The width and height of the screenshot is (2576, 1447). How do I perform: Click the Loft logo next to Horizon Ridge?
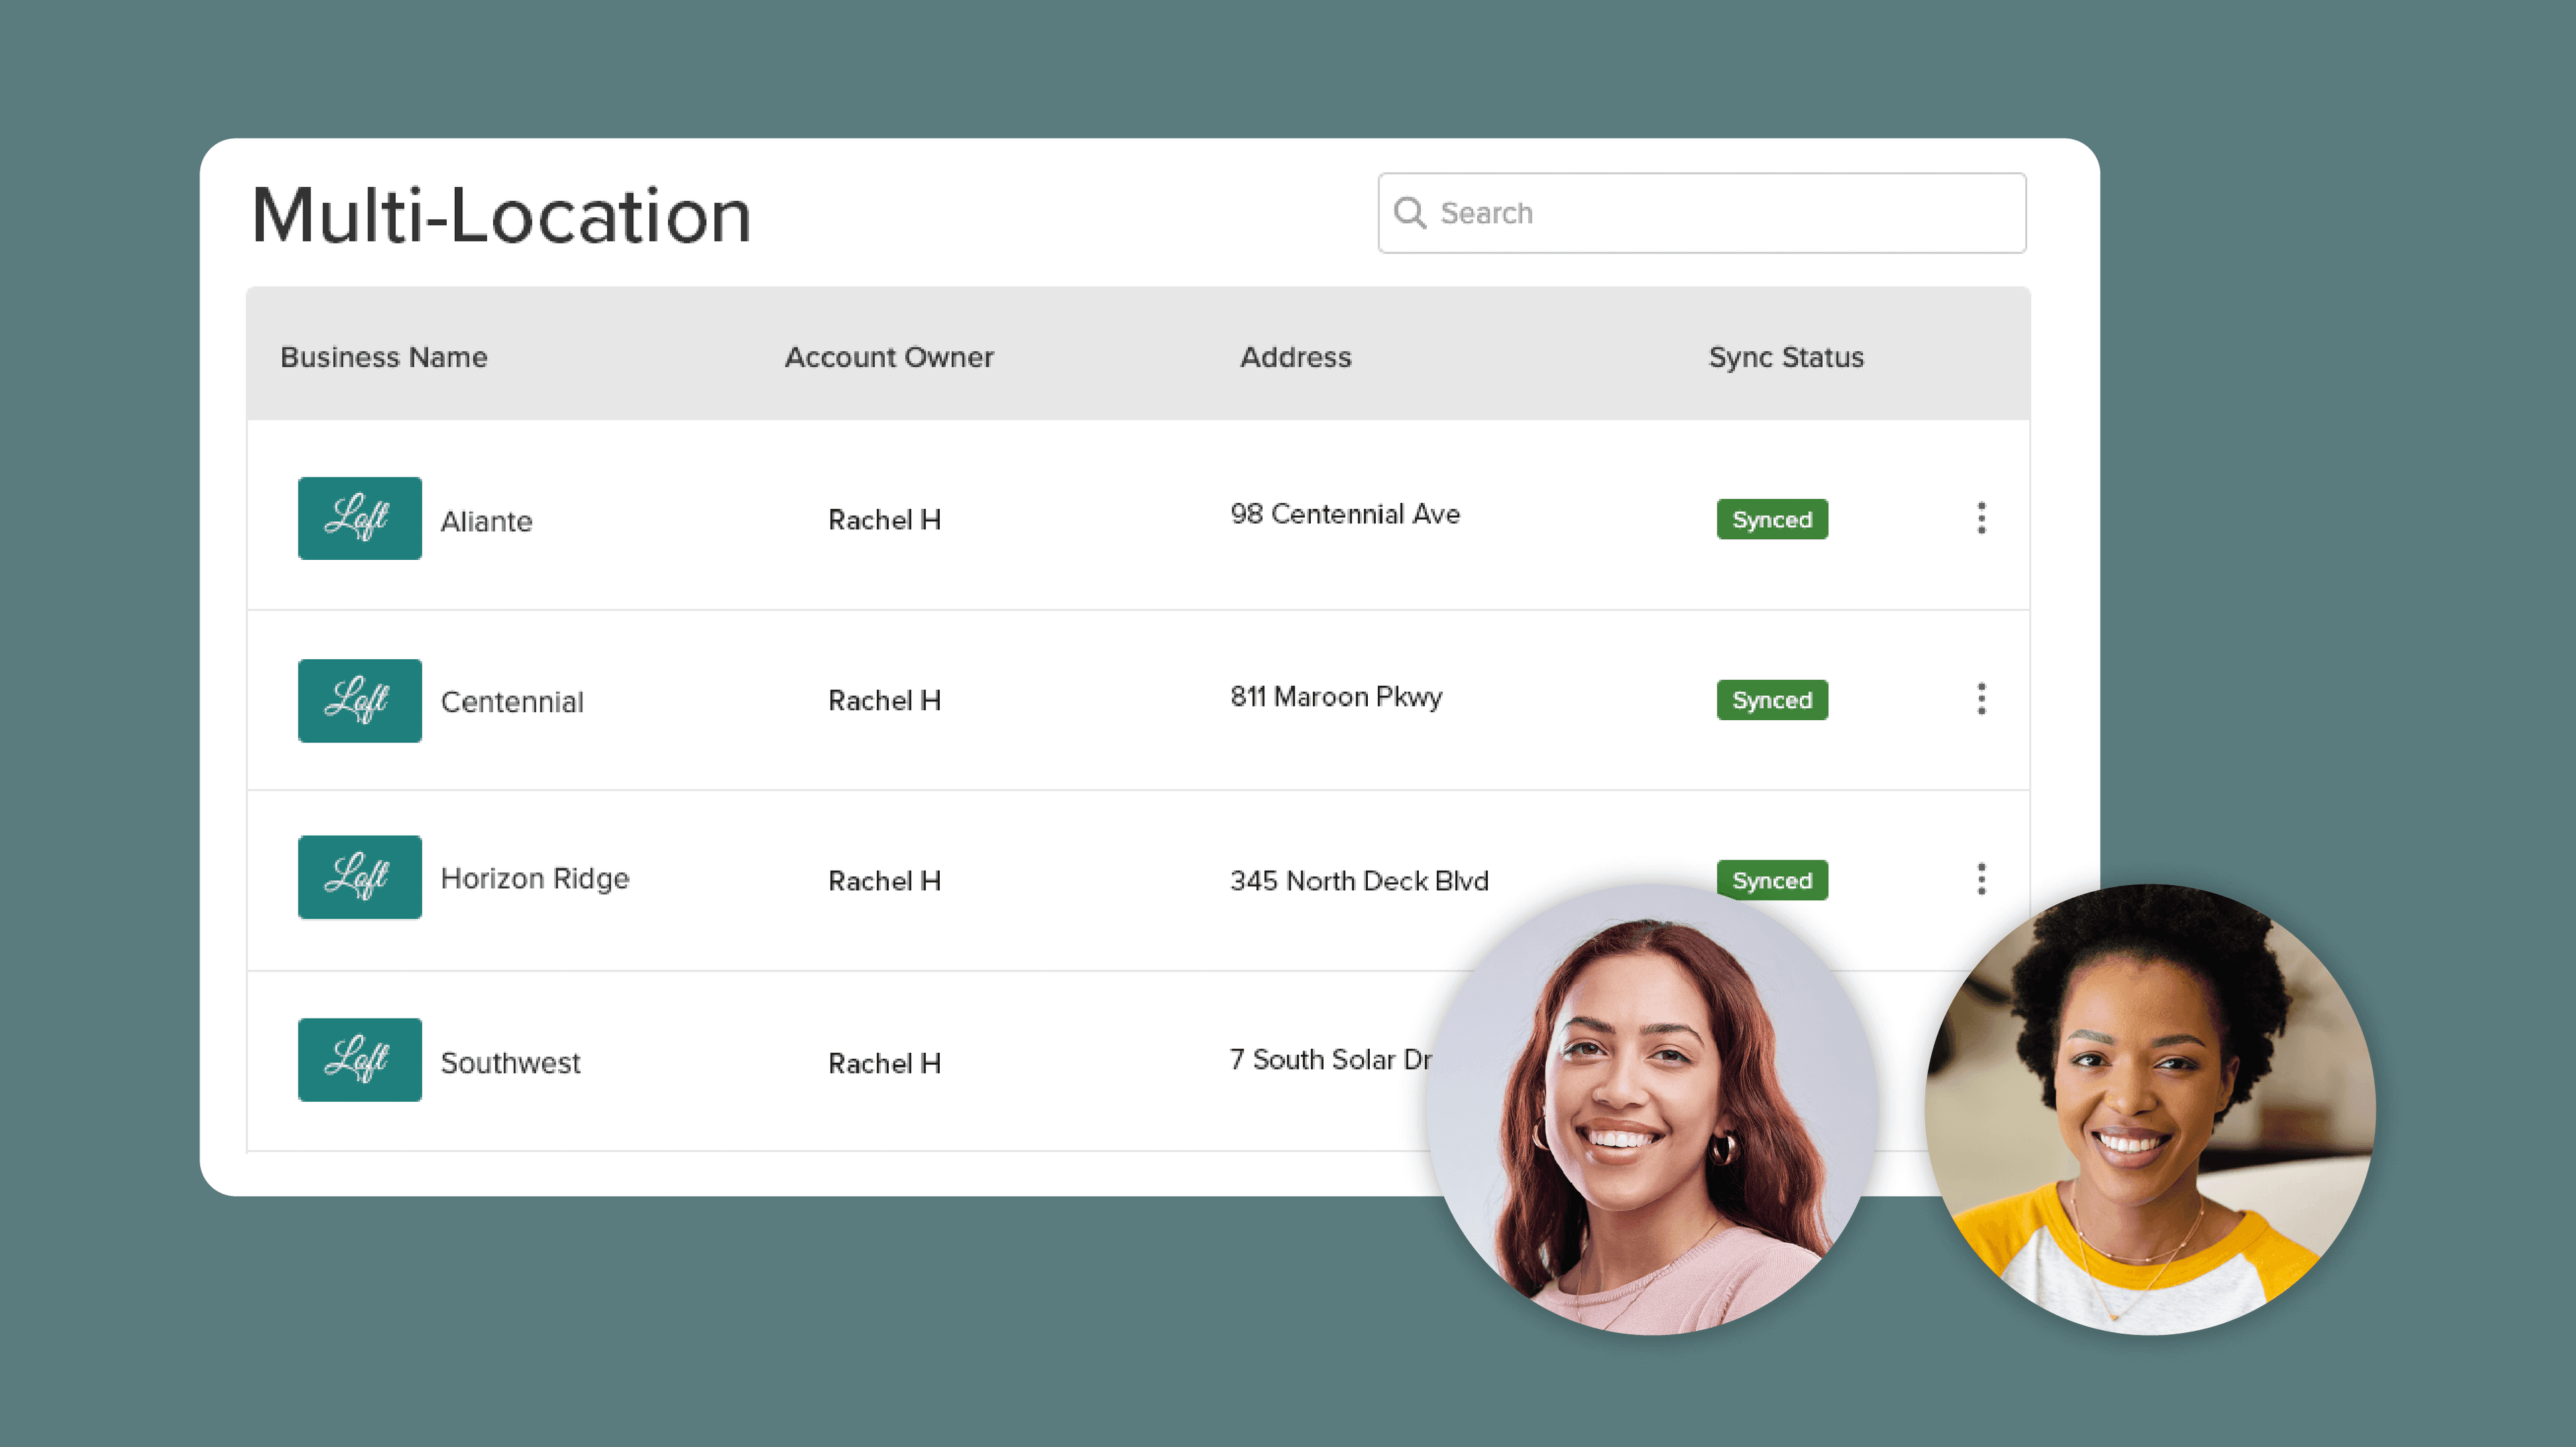[359, 876]
